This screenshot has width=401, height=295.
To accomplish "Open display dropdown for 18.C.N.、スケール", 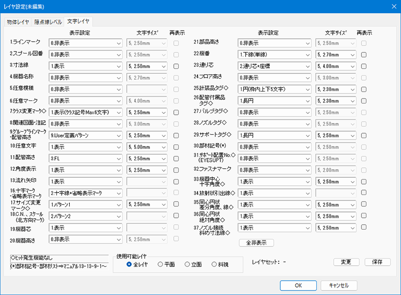I will click(86, 216).
